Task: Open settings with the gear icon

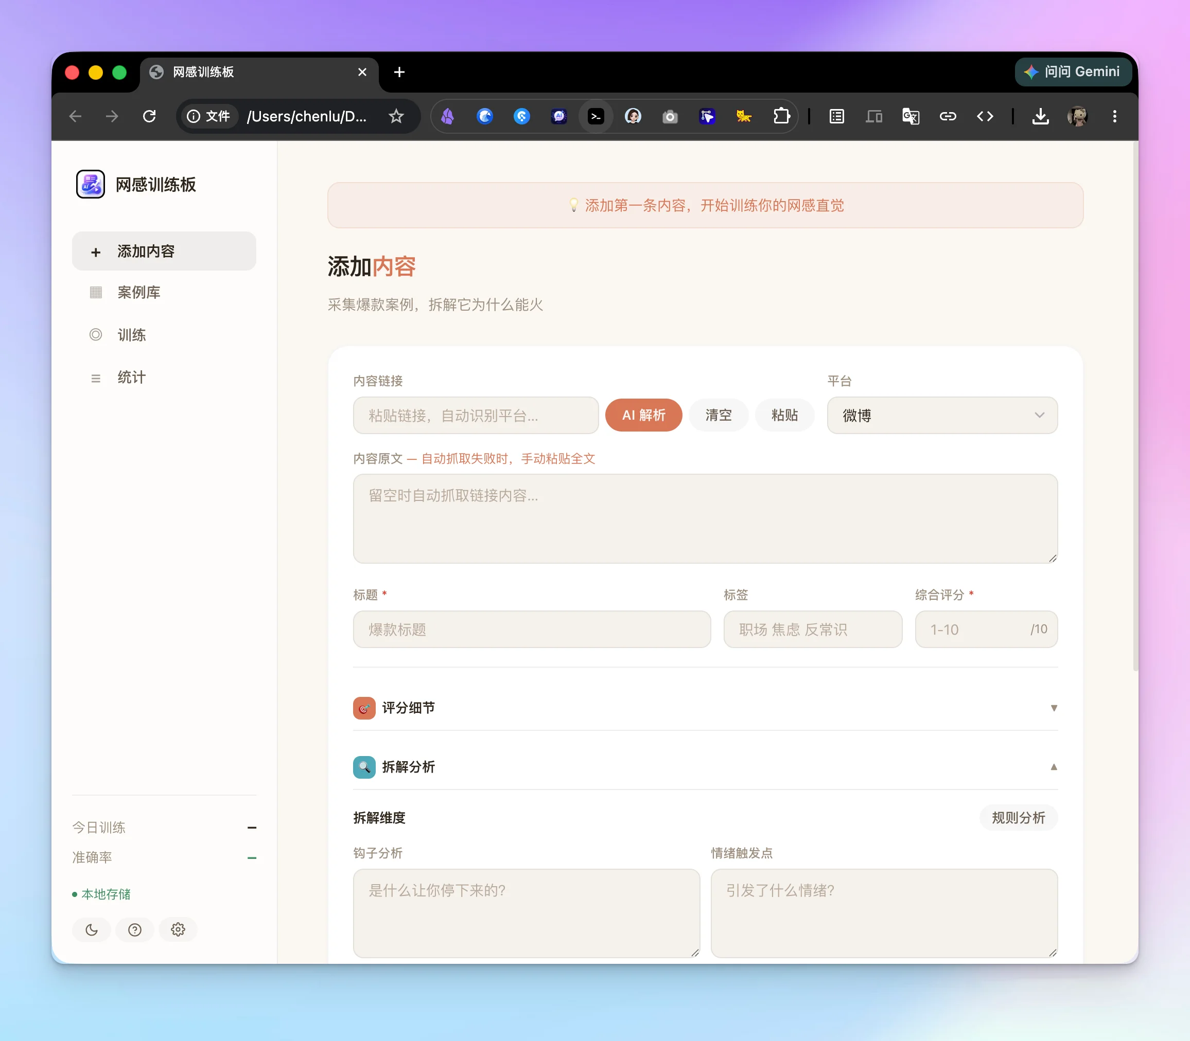Action: [x=178, y=929]
